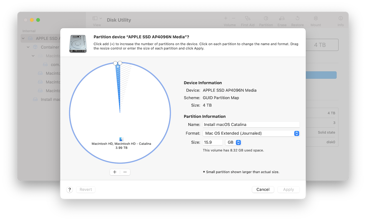Click the Partition toolbar icon
Image resolution: width=366 pixels, height=222 pixels.
(266, 18)
